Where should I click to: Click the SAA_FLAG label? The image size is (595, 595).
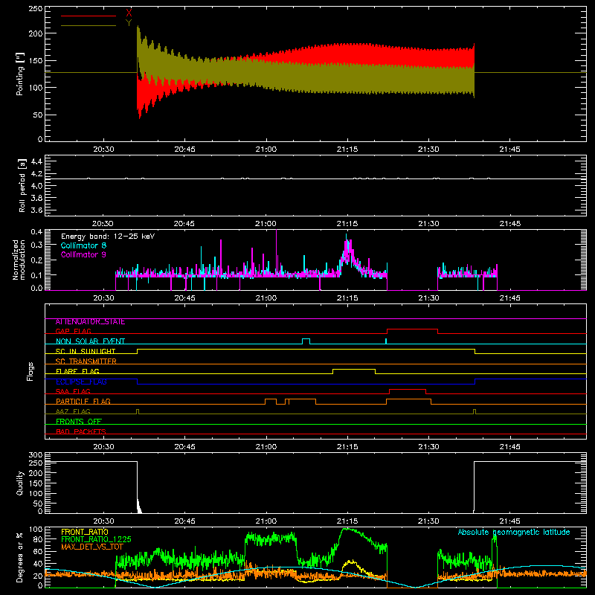(x=73, y=391)
